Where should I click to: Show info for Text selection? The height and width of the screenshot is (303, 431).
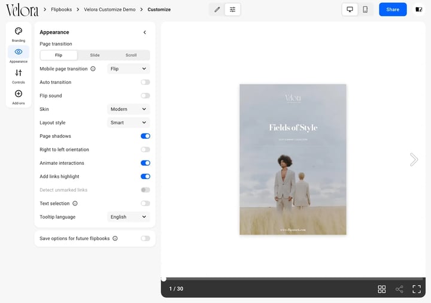click(75, 204)
